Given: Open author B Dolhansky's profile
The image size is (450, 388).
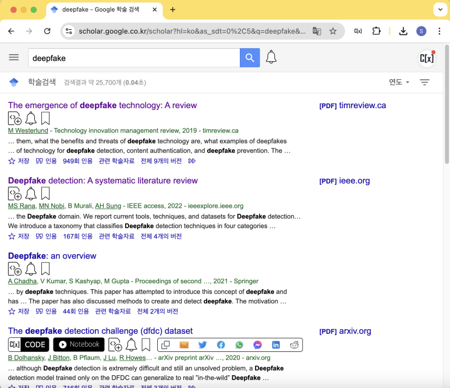Looking at the screenshot, I should click(26, 358).
